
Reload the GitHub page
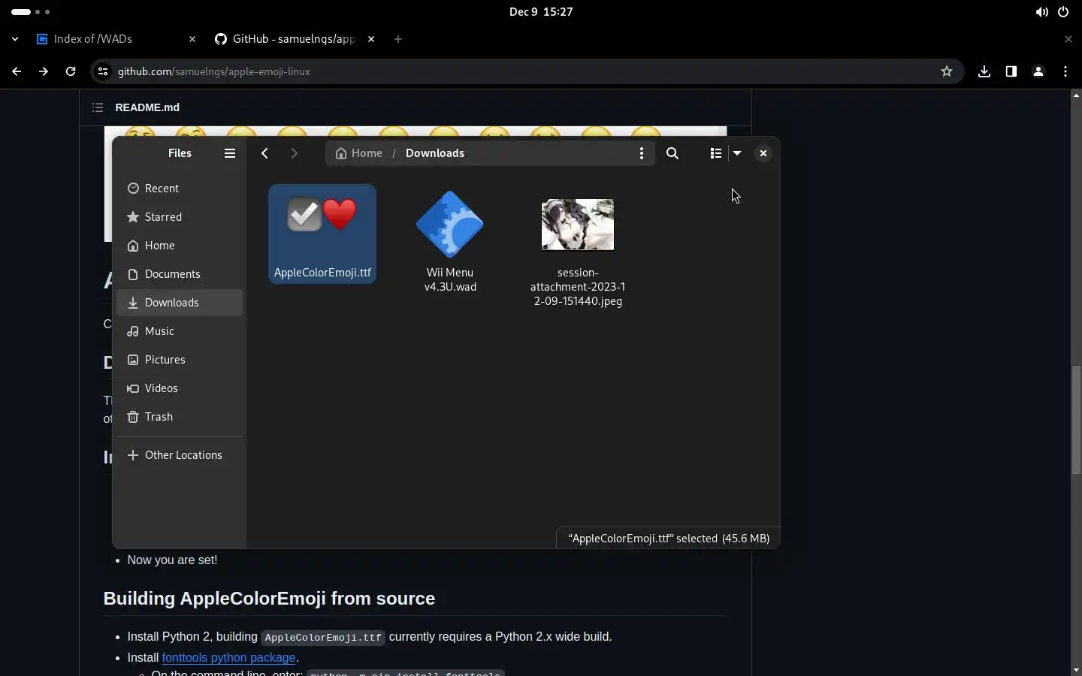pos(71,71)
